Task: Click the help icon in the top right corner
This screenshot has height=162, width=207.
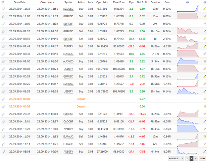Action: click(205, 2)
